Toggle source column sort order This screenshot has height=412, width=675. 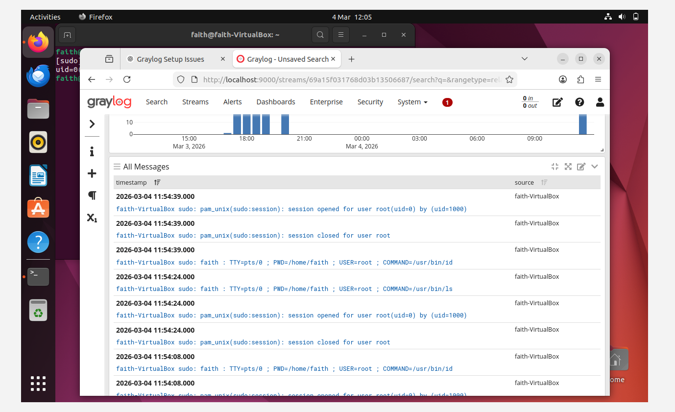pos(544,182)
